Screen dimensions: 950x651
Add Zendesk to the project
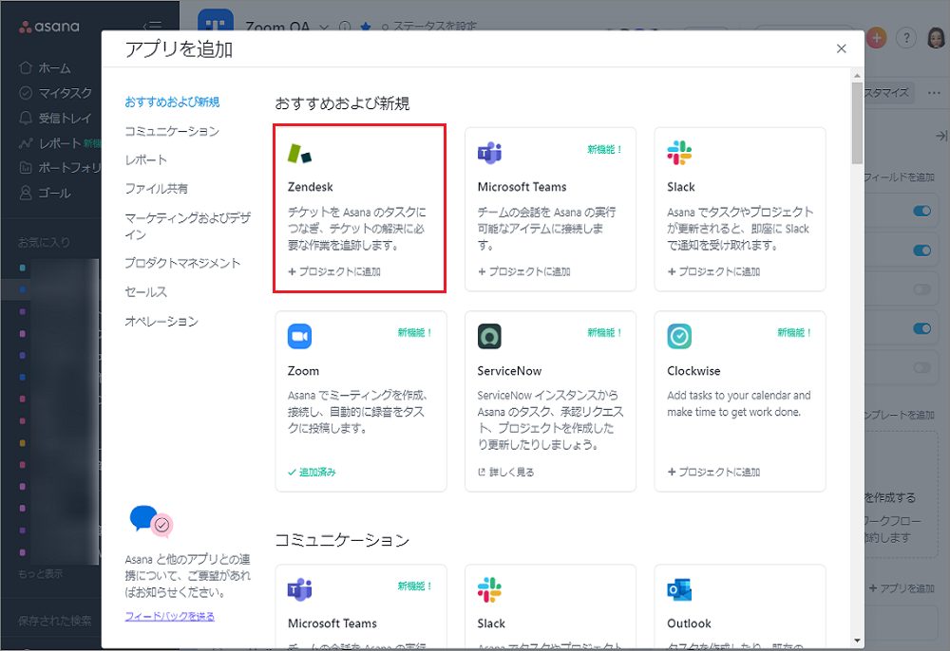click(x=333, y=271)
